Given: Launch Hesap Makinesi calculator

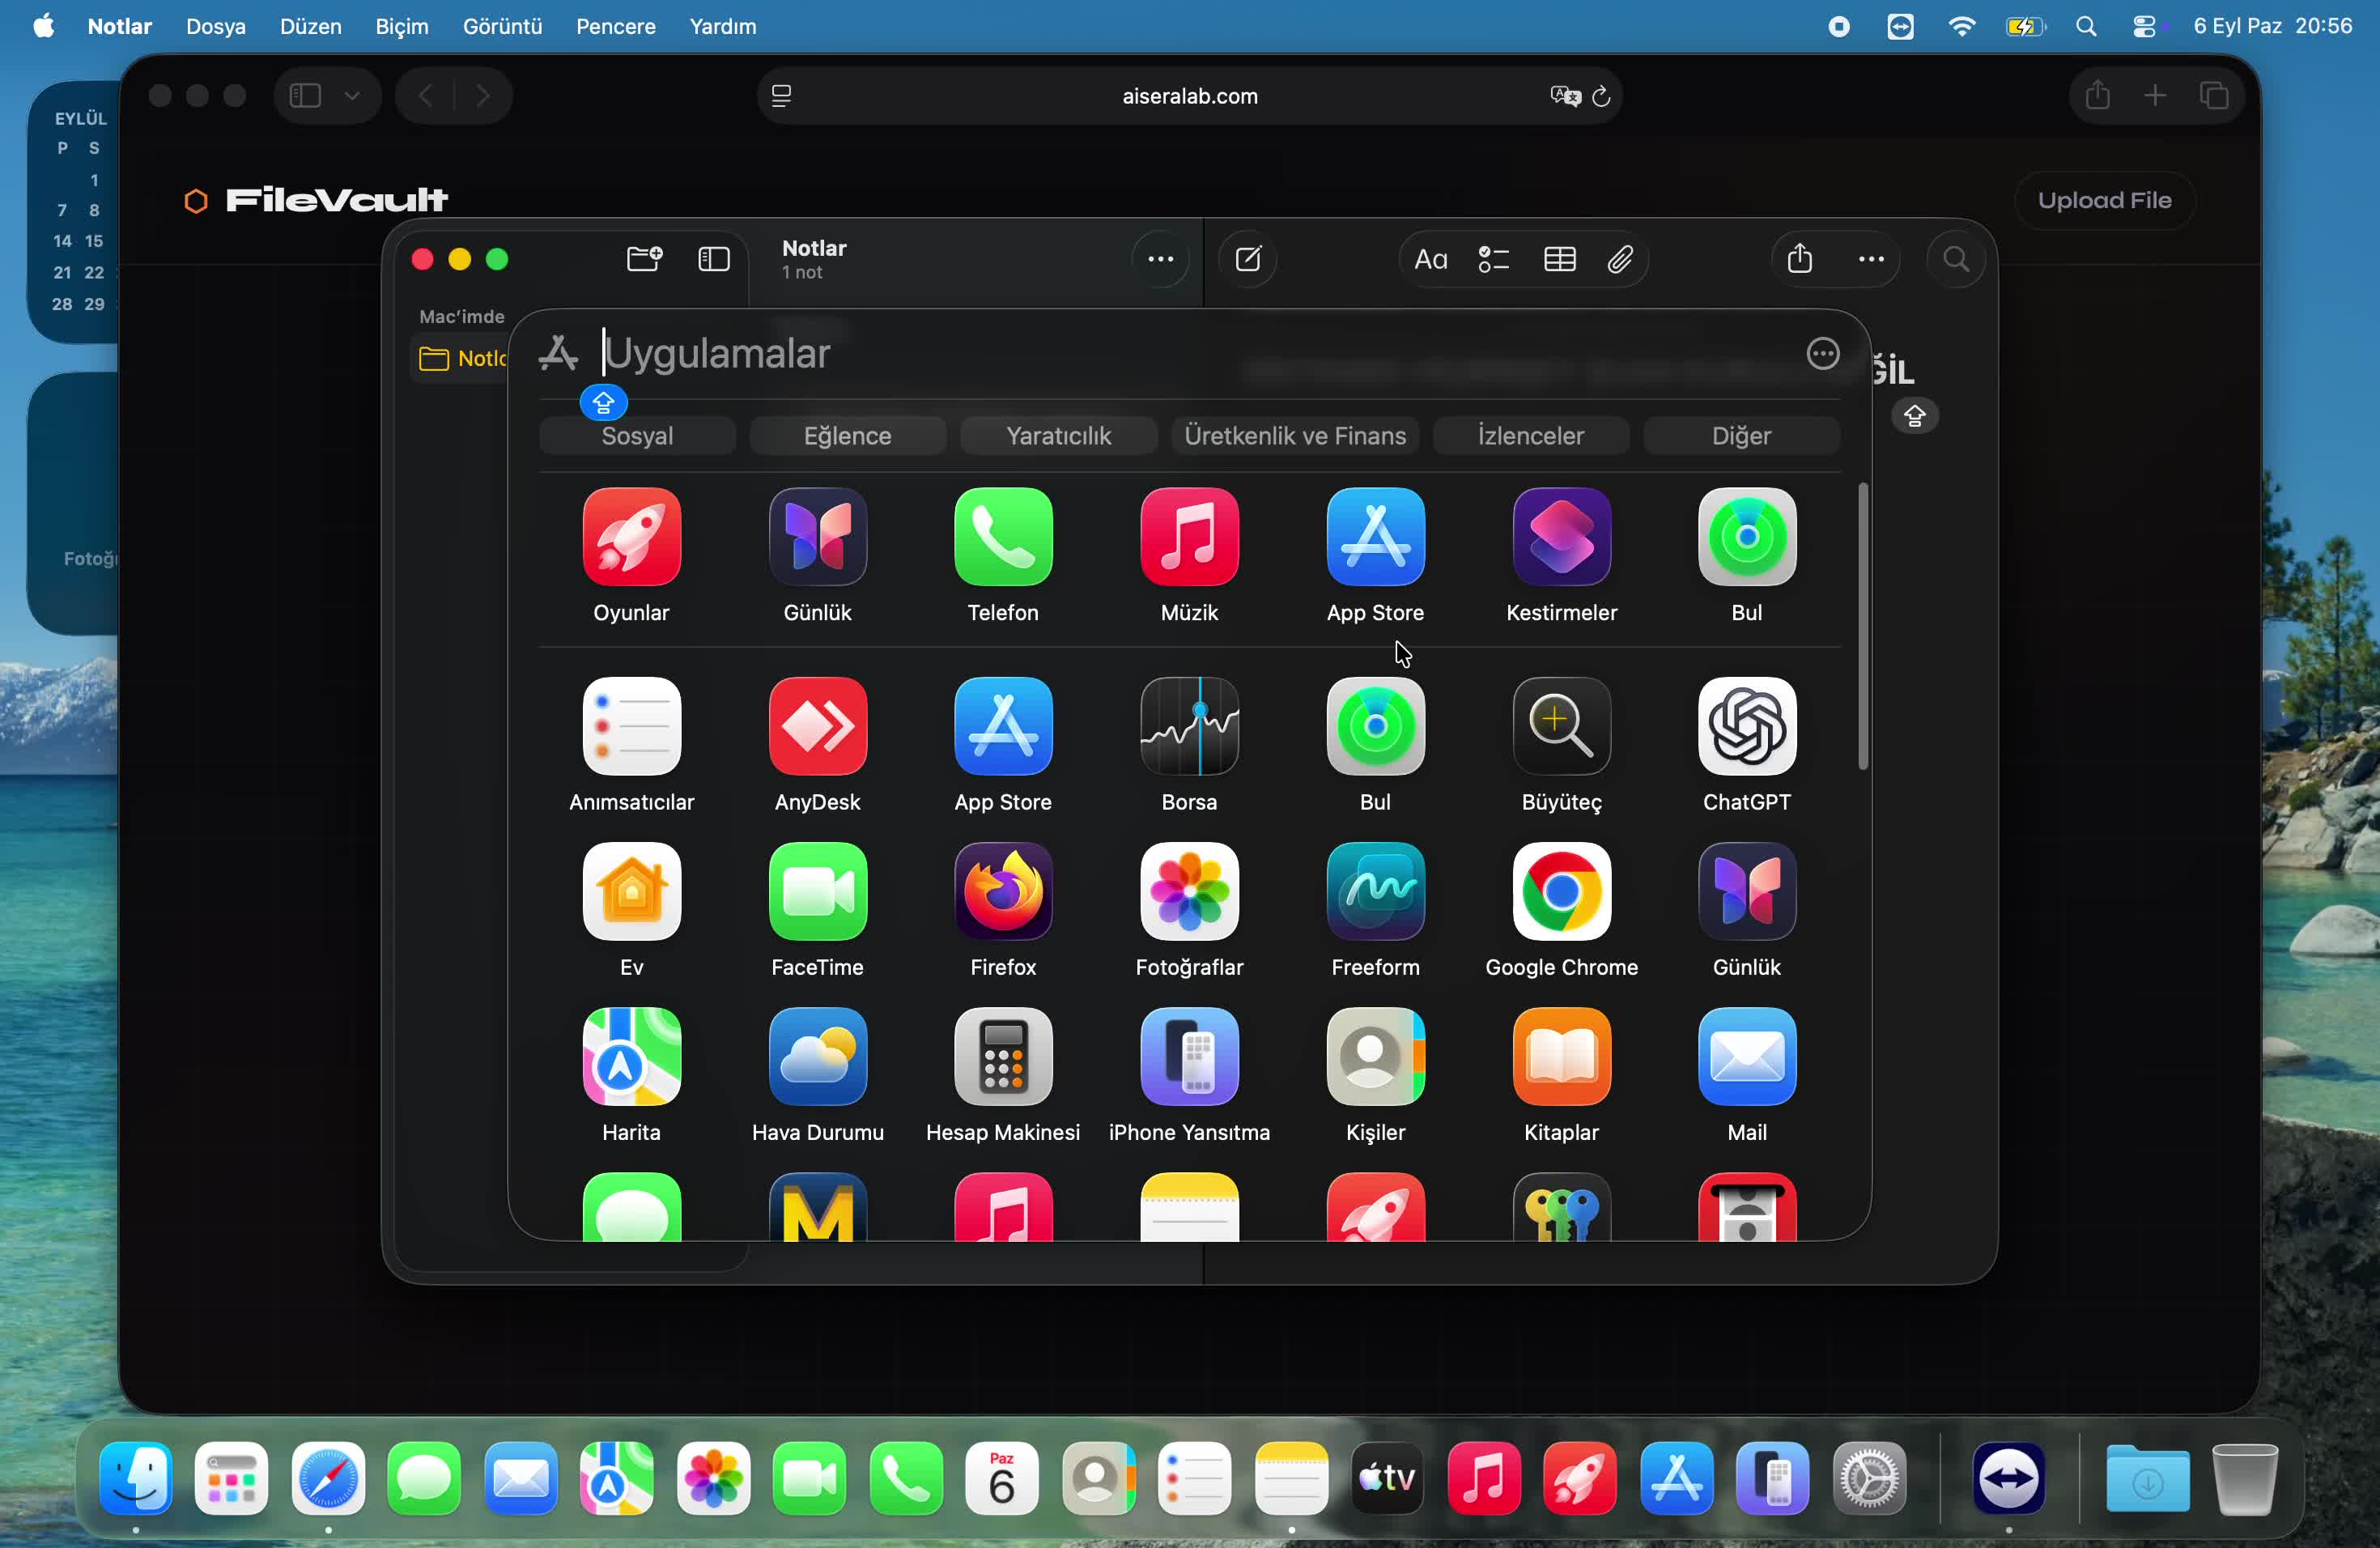Looking at the screenshot, I should pyautogui.click(x=1003, y=1057).
